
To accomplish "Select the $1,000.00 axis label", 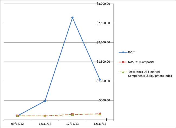I will pos(103,81).
